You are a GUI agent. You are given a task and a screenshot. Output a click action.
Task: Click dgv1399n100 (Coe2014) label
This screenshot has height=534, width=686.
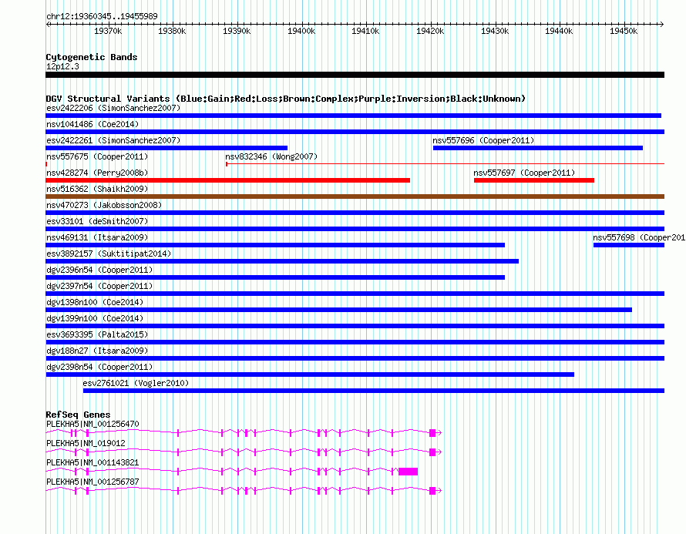point(95,318)
